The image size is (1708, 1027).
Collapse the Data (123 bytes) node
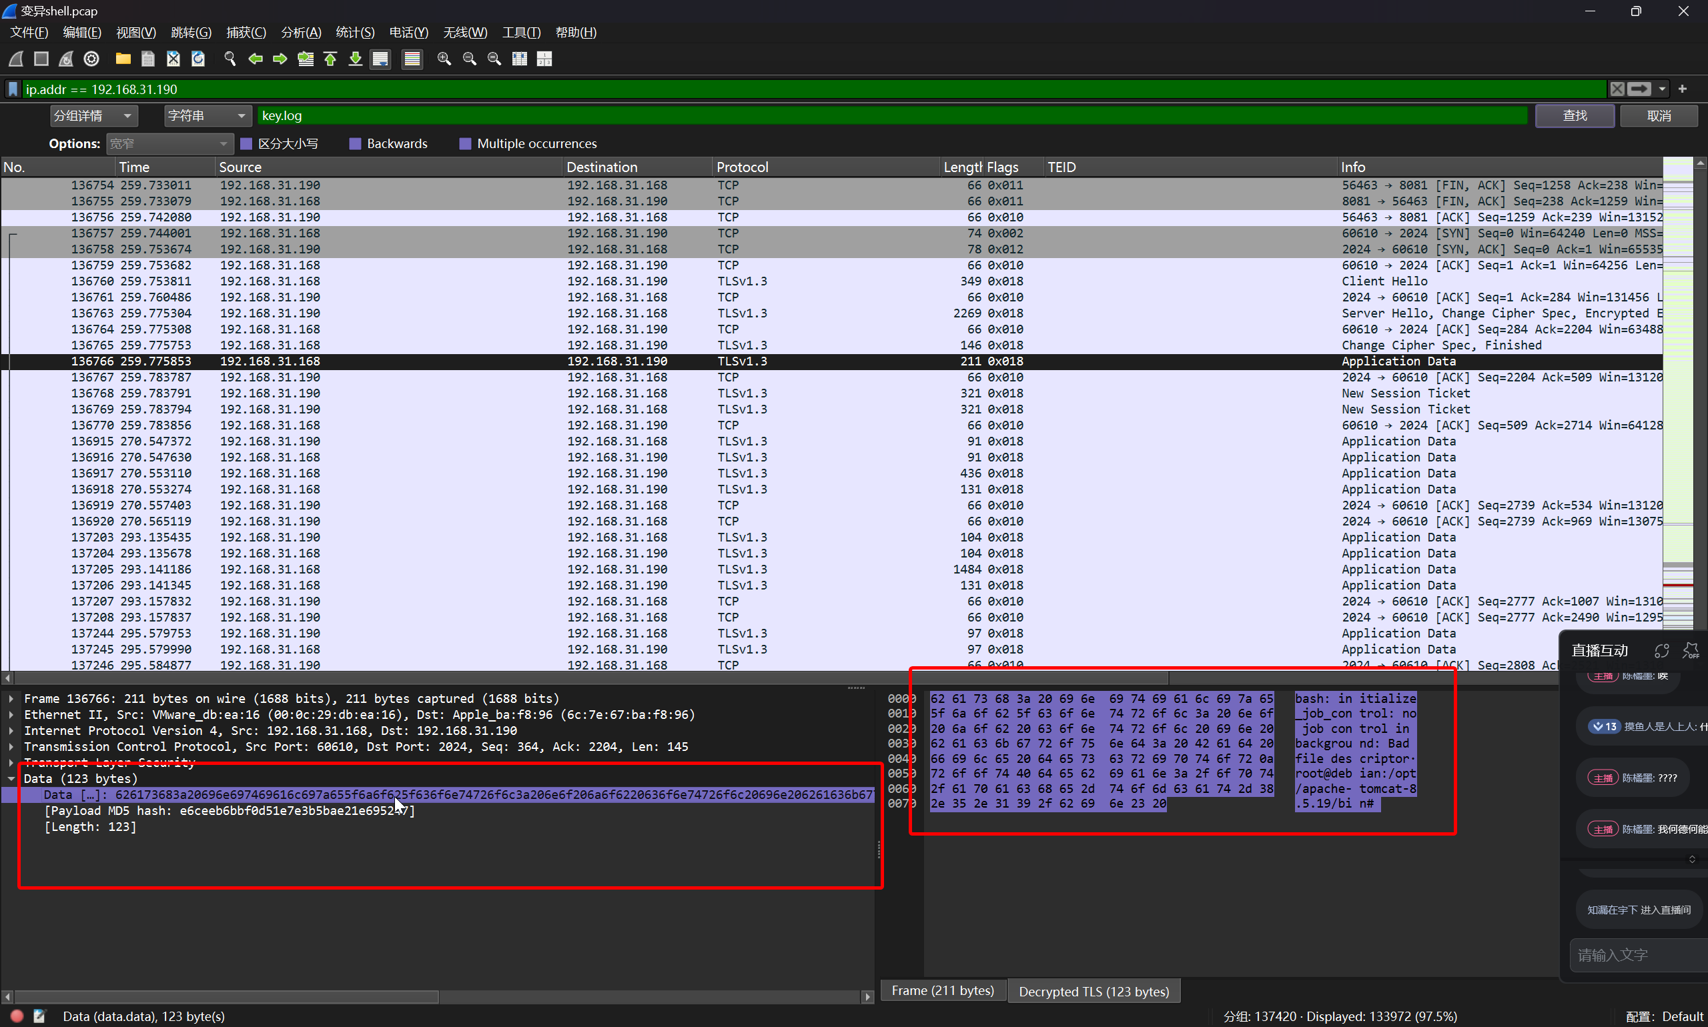[11, 778]
